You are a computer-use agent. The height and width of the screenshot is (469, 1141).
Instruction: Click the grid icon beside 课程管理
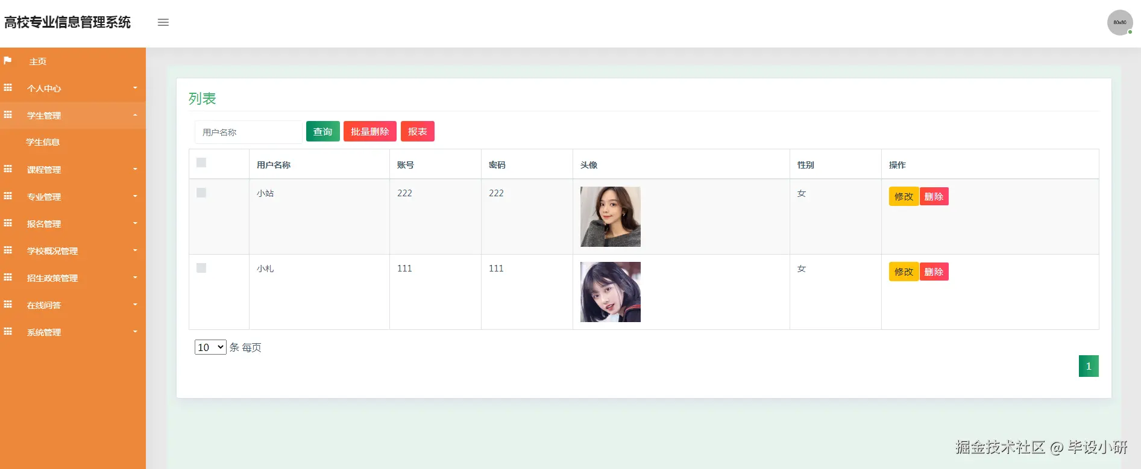click(x=8, y=169)
